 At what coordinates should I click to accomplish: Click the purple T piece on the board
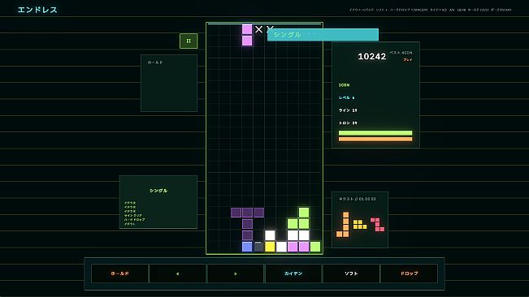[247, 224]
